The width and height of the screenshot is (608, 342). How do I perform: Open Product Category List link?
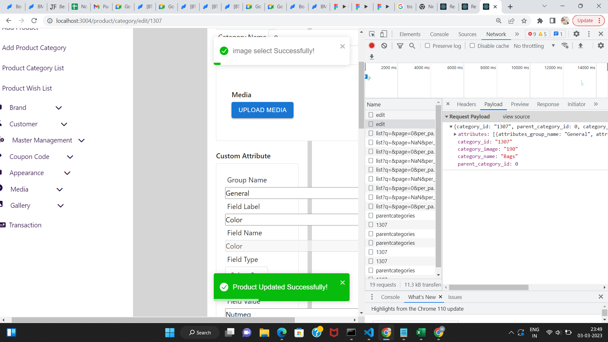[x=33, y=68]
